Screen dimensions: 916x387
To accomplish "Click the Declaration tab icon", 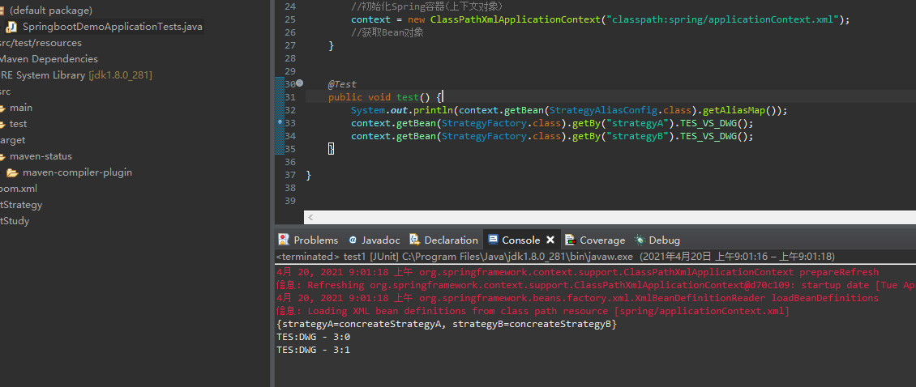I will click(x=415, y=240).
